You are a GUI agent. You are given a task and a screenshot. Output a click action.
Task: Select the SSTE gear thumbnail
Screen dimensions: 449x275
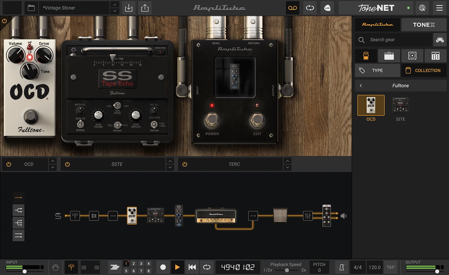pyautogui.click(x=400, y=106)
